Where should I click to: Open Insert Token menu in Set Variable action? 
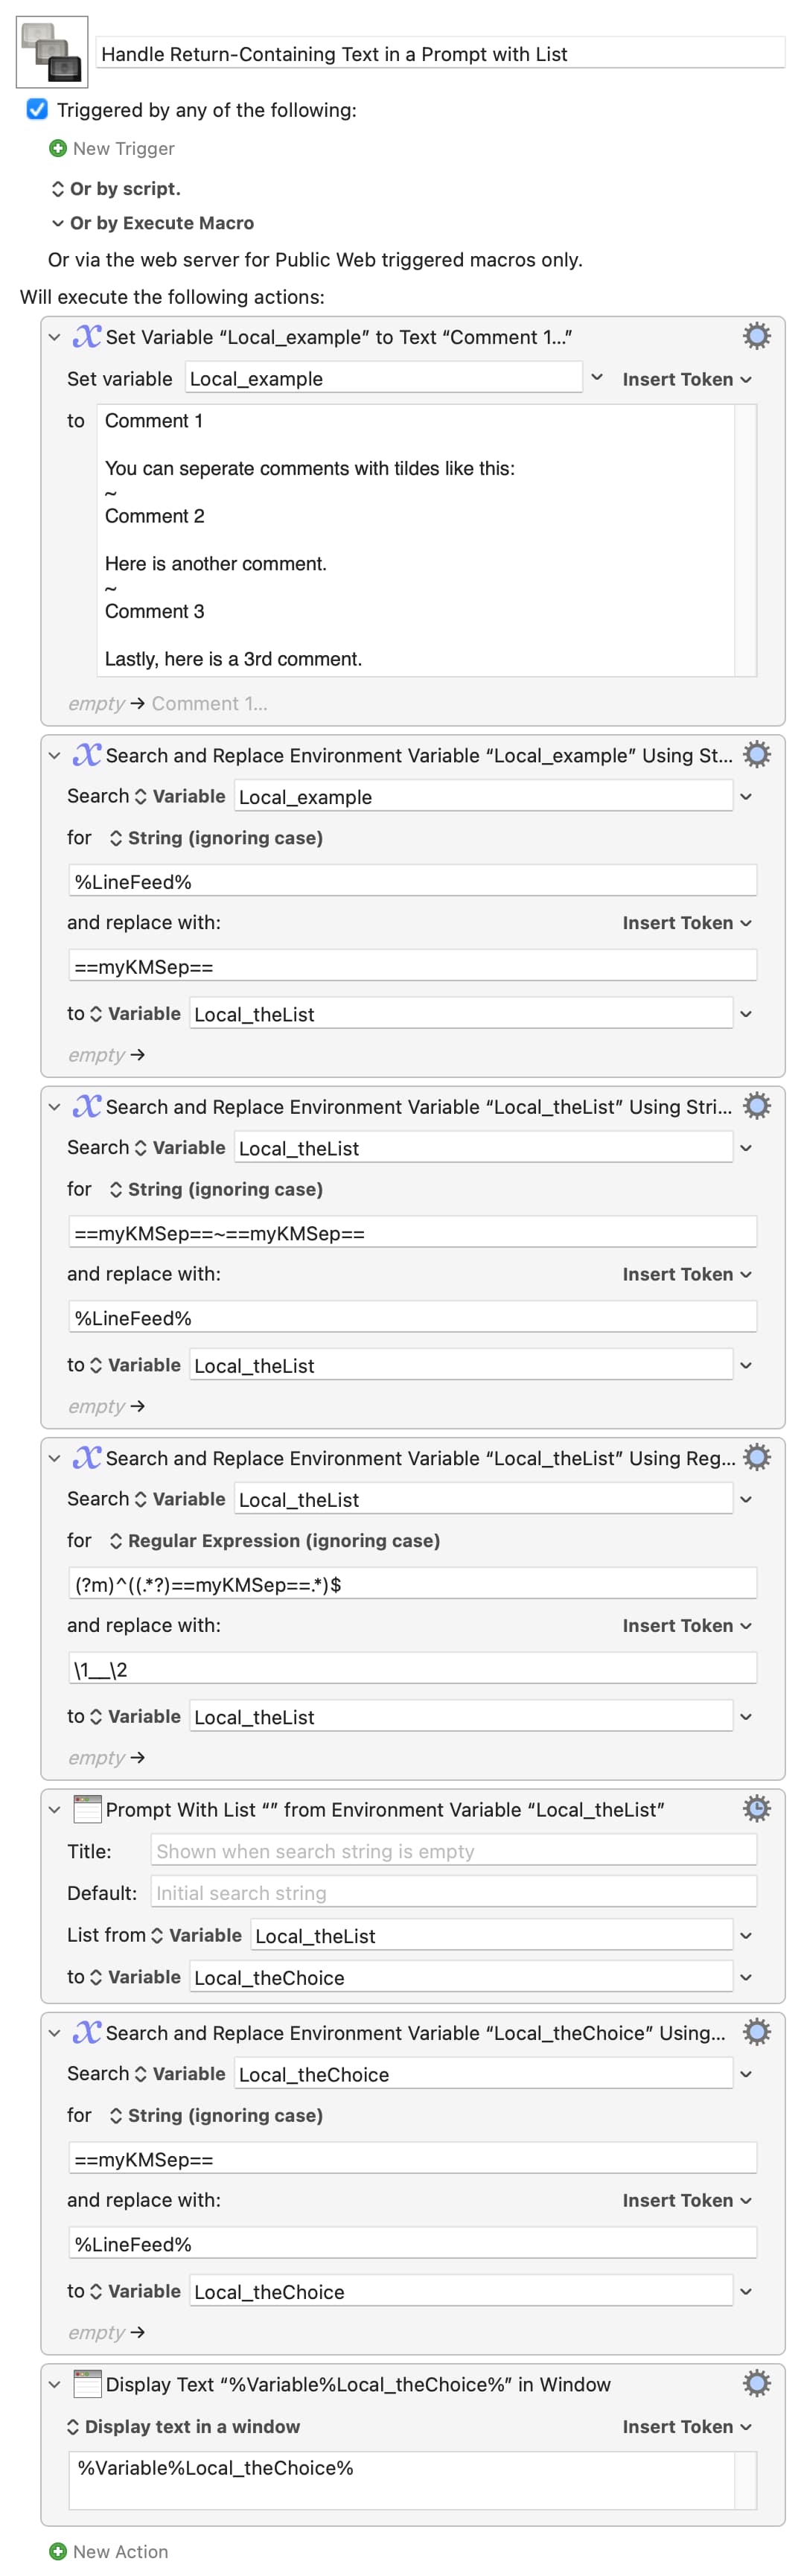686,379
